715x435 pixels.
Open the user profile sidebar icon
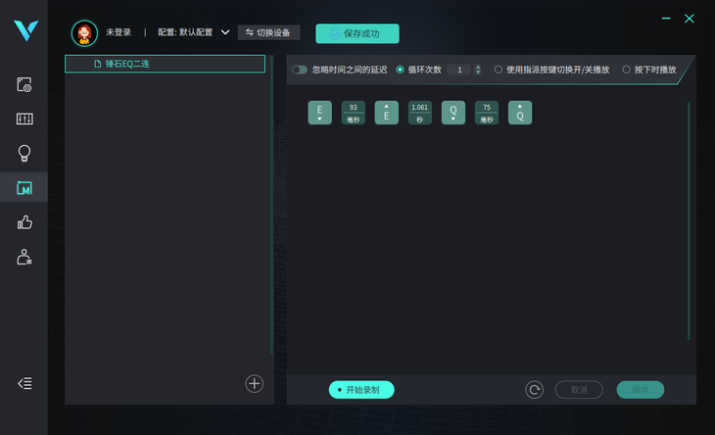(x=24, y=257)
